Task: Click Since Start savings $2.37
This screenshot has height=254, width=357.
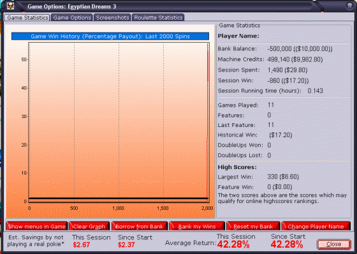Action: [x=126, y=244]
